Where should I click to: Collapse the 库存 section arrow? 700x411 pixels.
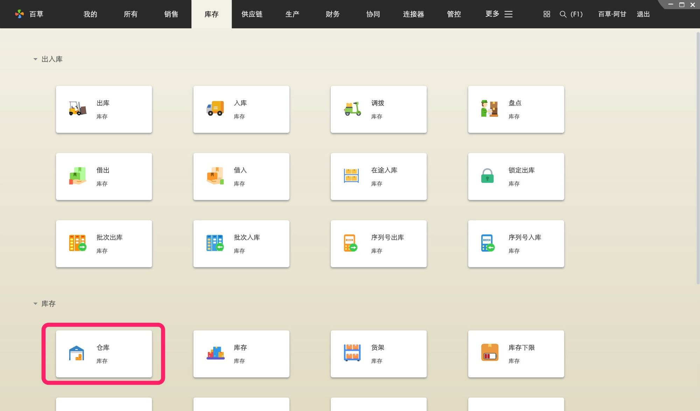(35, 304)
